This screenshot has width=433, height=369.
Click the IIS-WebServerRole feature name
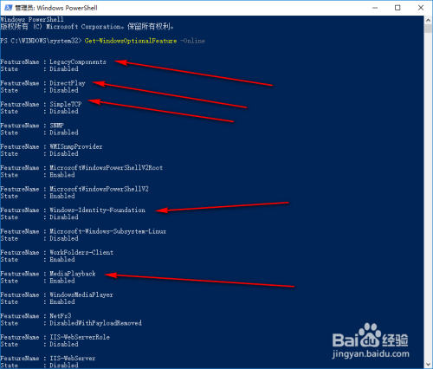[80, 337]
